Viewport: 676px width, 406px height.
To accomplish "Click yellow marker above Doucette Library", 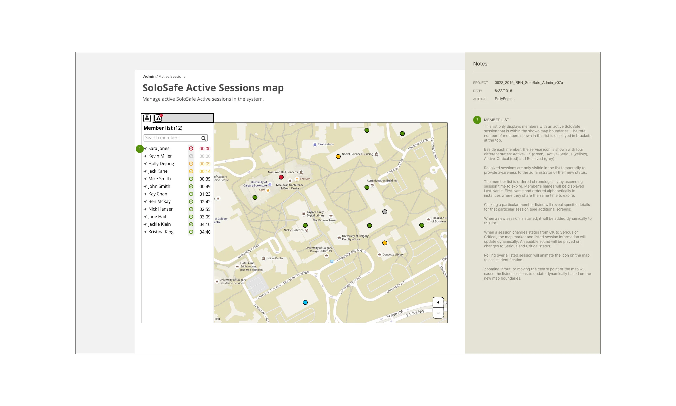I will click(x=385, y=243).
